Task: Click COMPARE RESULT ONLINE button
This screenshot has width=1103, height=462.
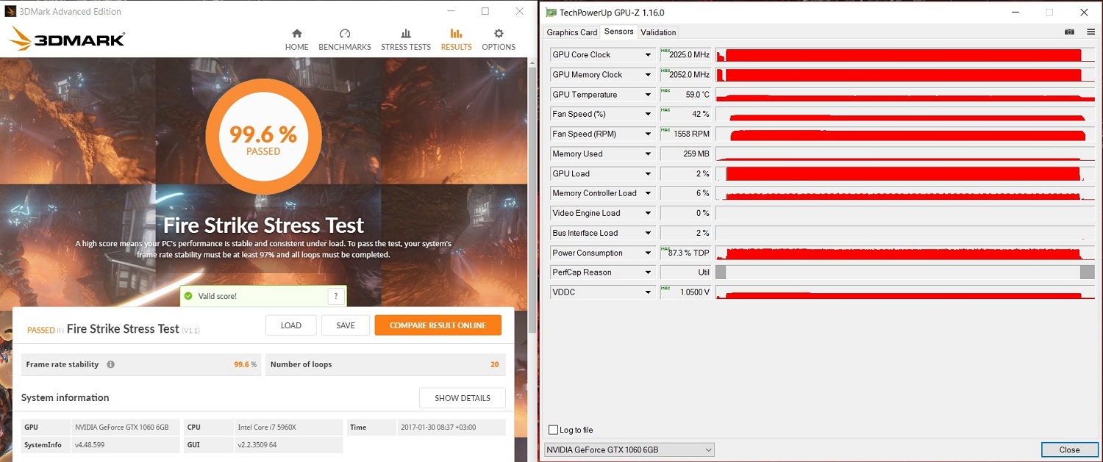Action: click(x=438, y=325)
